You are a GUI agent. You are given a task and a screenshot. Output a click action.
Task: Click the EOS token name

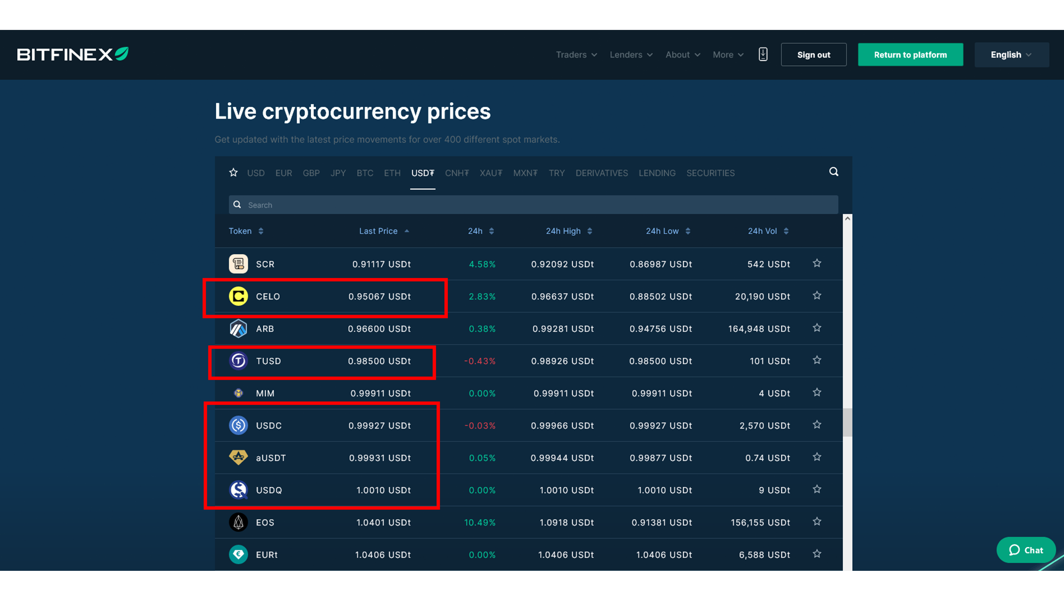click(265, 522)
